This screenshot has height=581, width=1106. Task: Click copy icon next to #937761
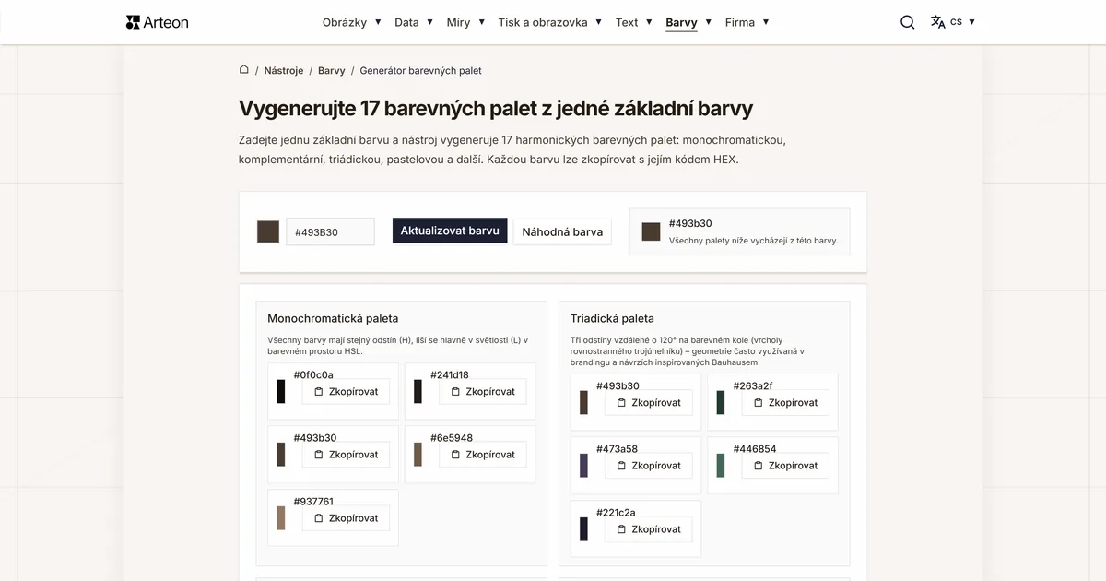click(318, 518)
